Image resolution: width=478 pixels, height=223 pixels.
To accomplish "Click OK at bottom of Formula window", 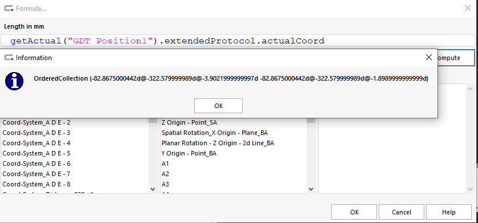I will coord(354,212).
